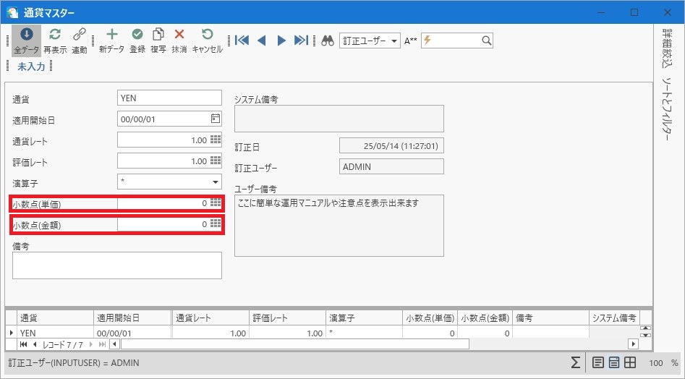Image resolution: width=685 pixels, height=379 pixels.
Task: Open calculator pad for 小数点(単価)
Action: click(x=216, y=203)
